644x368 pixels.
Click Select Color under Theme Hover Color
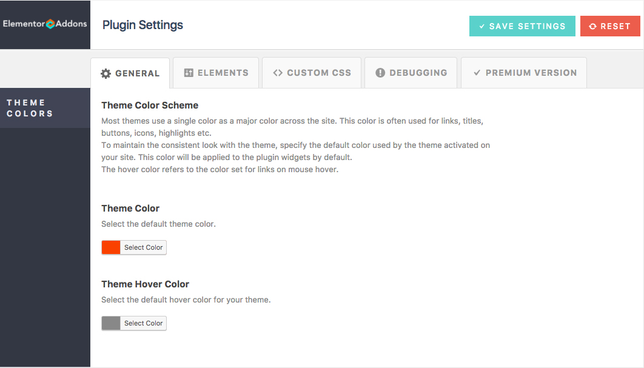pyautogui.click(x=143, y=323)
